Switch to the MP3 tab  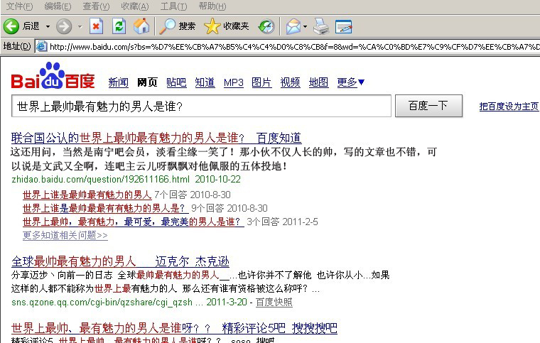coord(234,82)
